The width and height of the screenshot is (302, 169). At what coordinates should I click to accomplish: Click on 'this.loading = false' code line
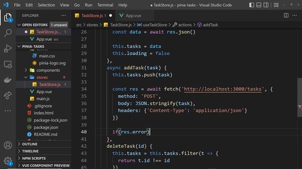click(141, 54)
